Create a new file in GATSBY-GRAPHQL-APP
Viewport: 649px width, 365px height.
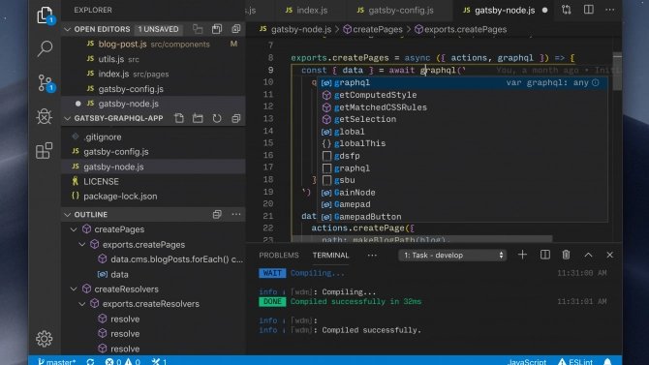tap(179, 118)
